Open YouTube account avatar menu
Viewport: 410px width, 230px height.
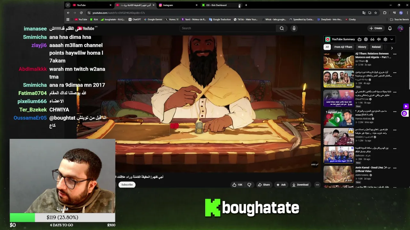[400, 28]
